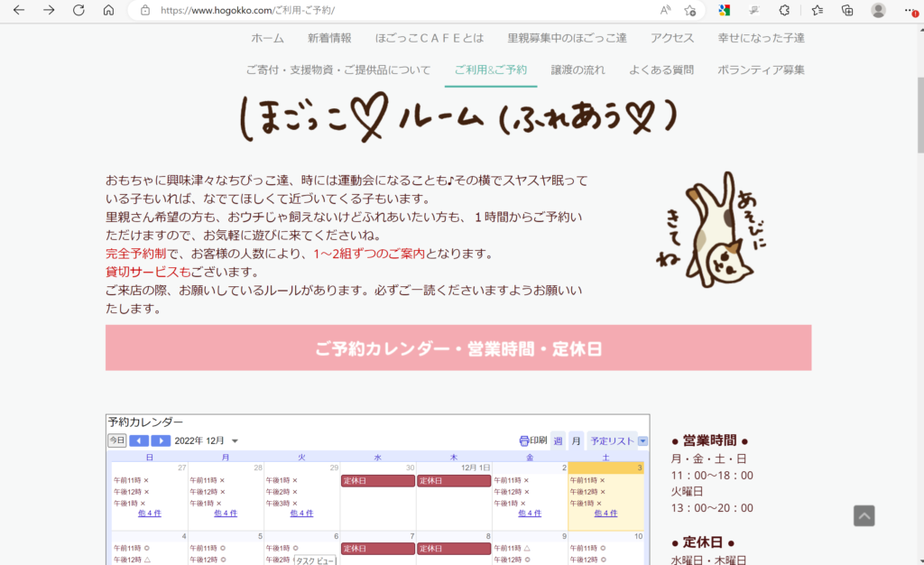Viewport: 924px width, 565px height.
Task: Open the ボランティア募集 menu item
Action: click(761, 69)
